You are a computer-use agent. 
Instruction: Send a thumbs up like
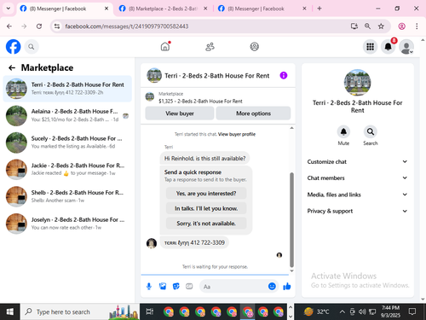(x=287, y=286)
